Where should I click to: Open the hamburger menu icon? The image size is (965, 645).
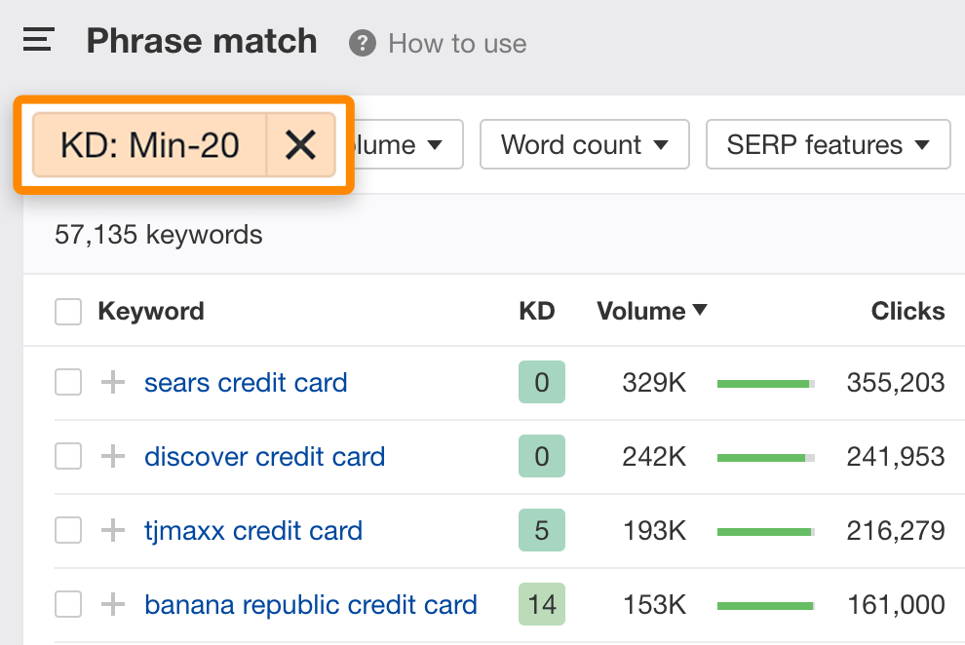tap(38, 41)
